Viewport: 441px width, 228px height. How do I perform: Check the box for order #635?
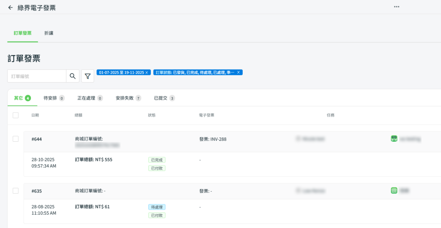point(15,190)
